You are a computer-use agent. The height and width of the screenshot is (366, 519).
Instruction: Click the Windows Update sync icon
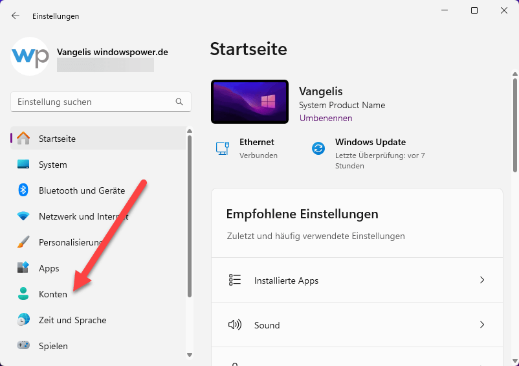(x=318, y=148)
